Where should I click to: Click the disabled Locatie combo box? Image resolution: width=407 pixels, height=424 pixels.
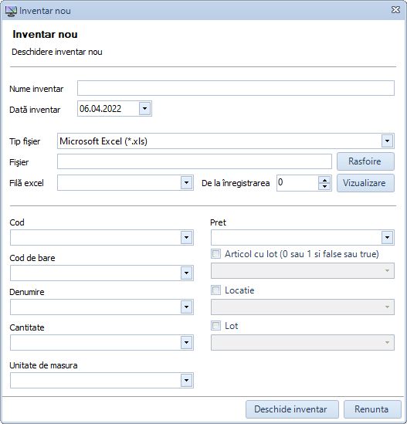point(302,307)
